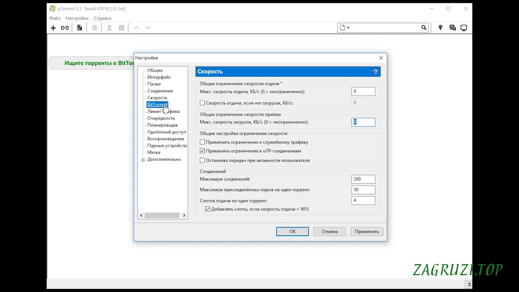Select Папки in settings tree
Screen dimensions: 519x292
[154, 84]
